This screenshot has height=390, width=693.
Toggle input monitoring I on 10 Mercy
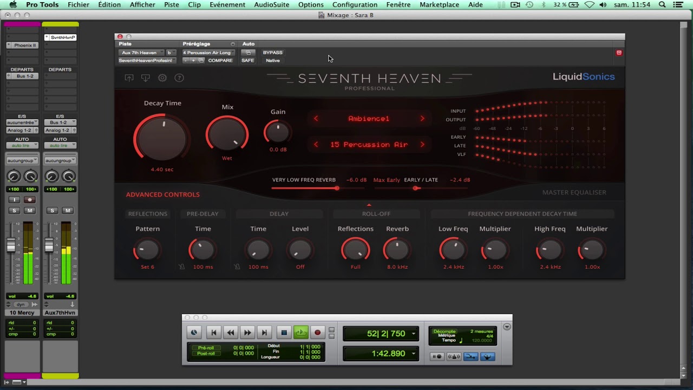click(14, 200)
